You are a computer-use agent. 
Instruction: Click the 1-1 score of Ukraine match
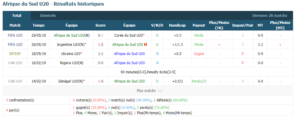100,54
